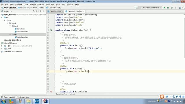Open the Refactor menu
Viewport: 185px width, 104px height.
coord(41,5)
